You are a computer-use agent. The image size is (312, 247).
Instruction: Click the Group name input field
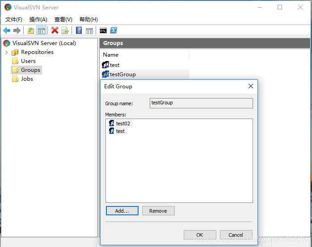201,103
